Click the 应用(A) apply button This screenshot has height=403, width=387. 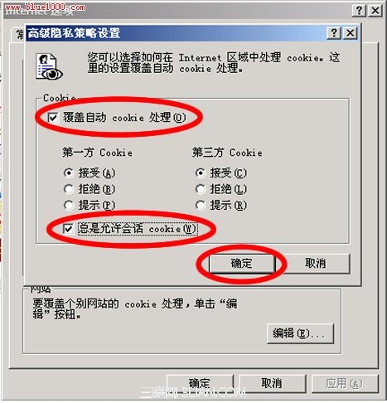345,384
